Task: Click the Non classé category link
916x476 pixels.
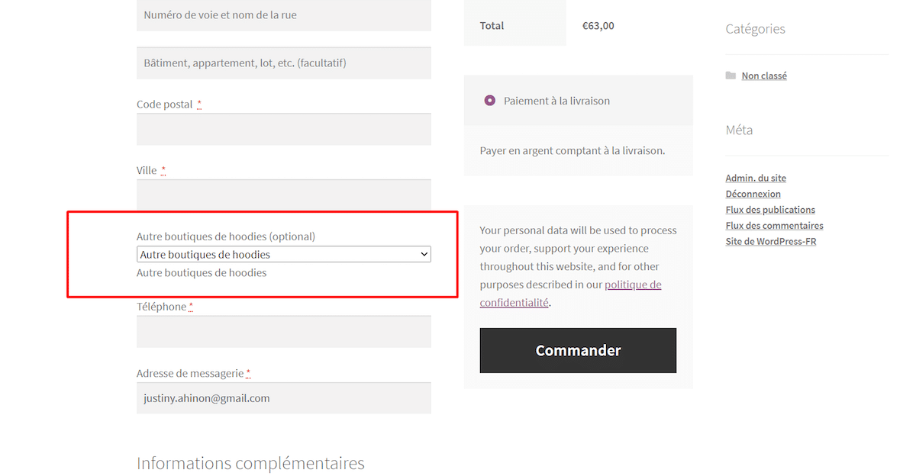Action: (764, 76)
